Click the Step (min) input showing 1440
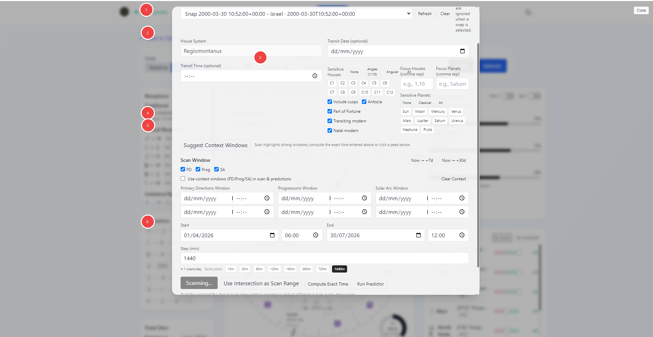This screenshot has width=653, height=337. click(x=324, y=258)
